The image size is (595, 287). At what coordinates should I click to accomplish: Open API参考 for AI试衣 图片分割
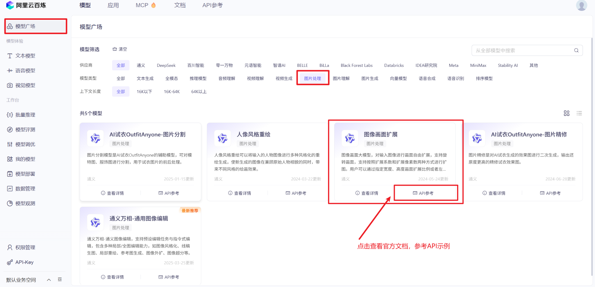[x=169, y=193]
